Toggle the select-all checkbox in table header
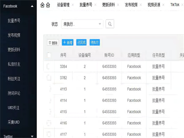Viewport: 184px width, 138px height. pos(49,55)
